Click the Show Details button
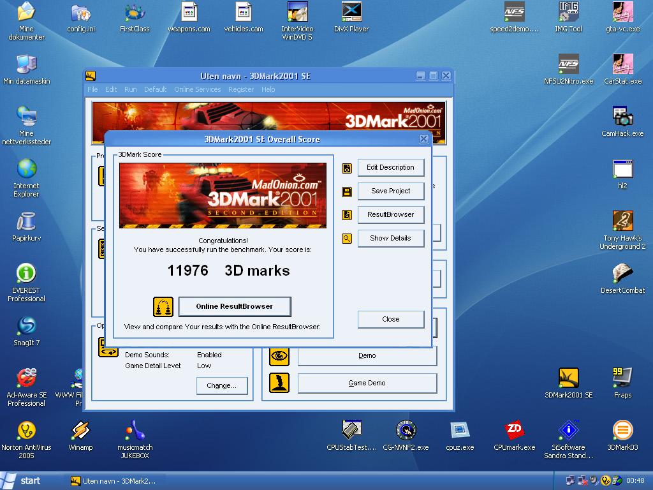 [391, 239]
